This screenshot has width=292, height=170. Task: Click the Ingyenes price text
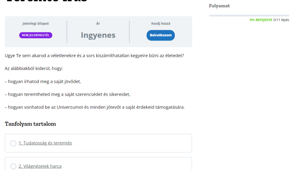coord(98,35)
